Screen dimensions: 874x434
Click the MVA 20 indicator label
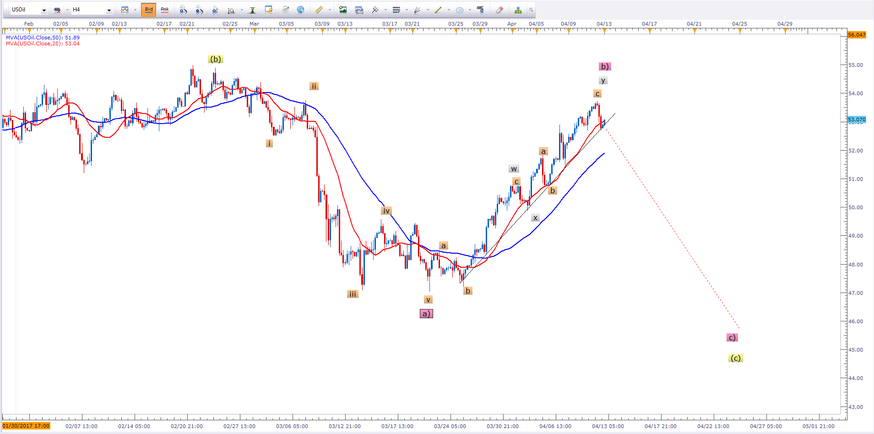(43, 43)
